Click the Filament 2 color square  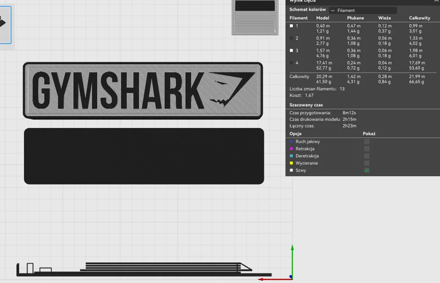point(291,38)
